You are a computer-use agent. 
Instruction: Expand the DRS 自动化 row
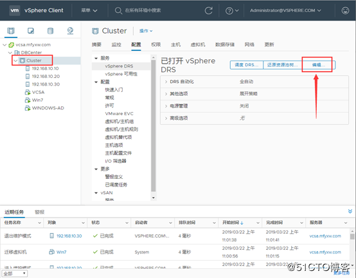tap(166, 82)
